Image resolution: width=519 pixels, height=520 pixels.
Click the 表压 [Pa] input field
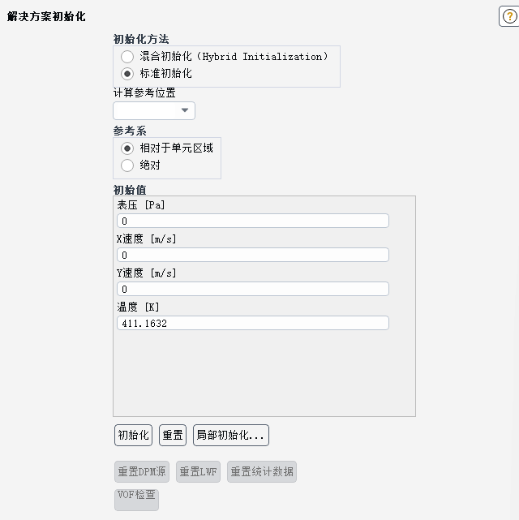click(x=252, y=221)
